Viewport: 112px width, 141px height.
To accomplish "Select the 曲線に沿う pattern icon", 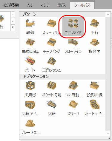I will 30,46.
